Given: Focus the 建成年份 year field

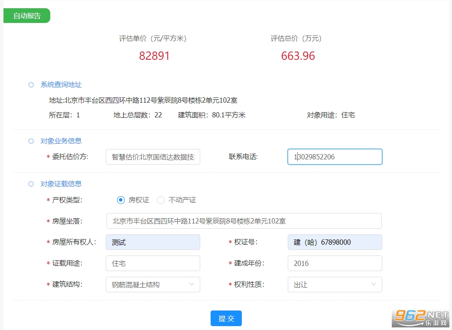Looking at the screenshot, I should pyautogui.click(x=335, y=263).
